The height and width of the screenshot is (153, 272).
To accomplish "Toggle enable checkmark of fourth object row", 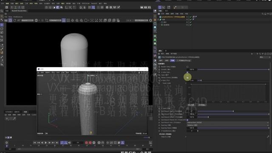I will (x=191, y=25).
